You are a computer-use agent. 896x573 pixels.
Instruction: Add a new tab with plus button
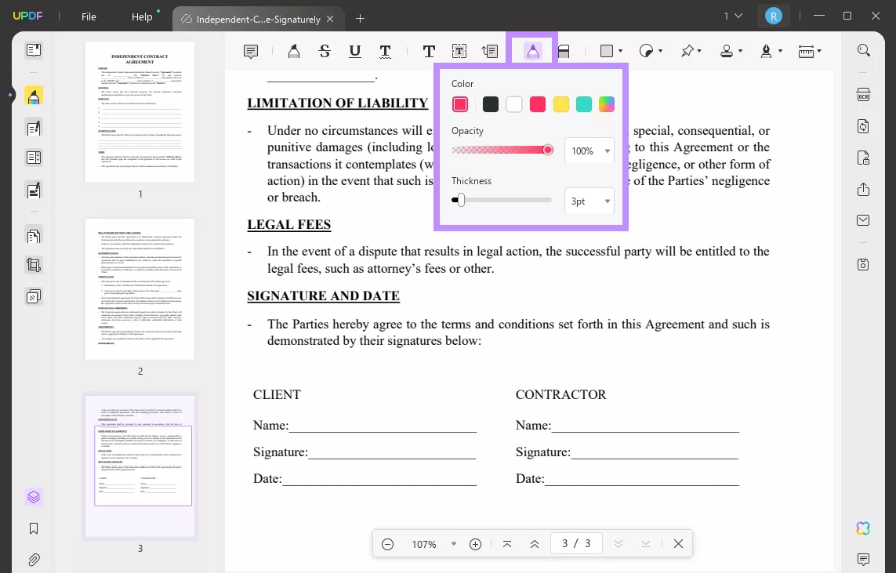360,19
